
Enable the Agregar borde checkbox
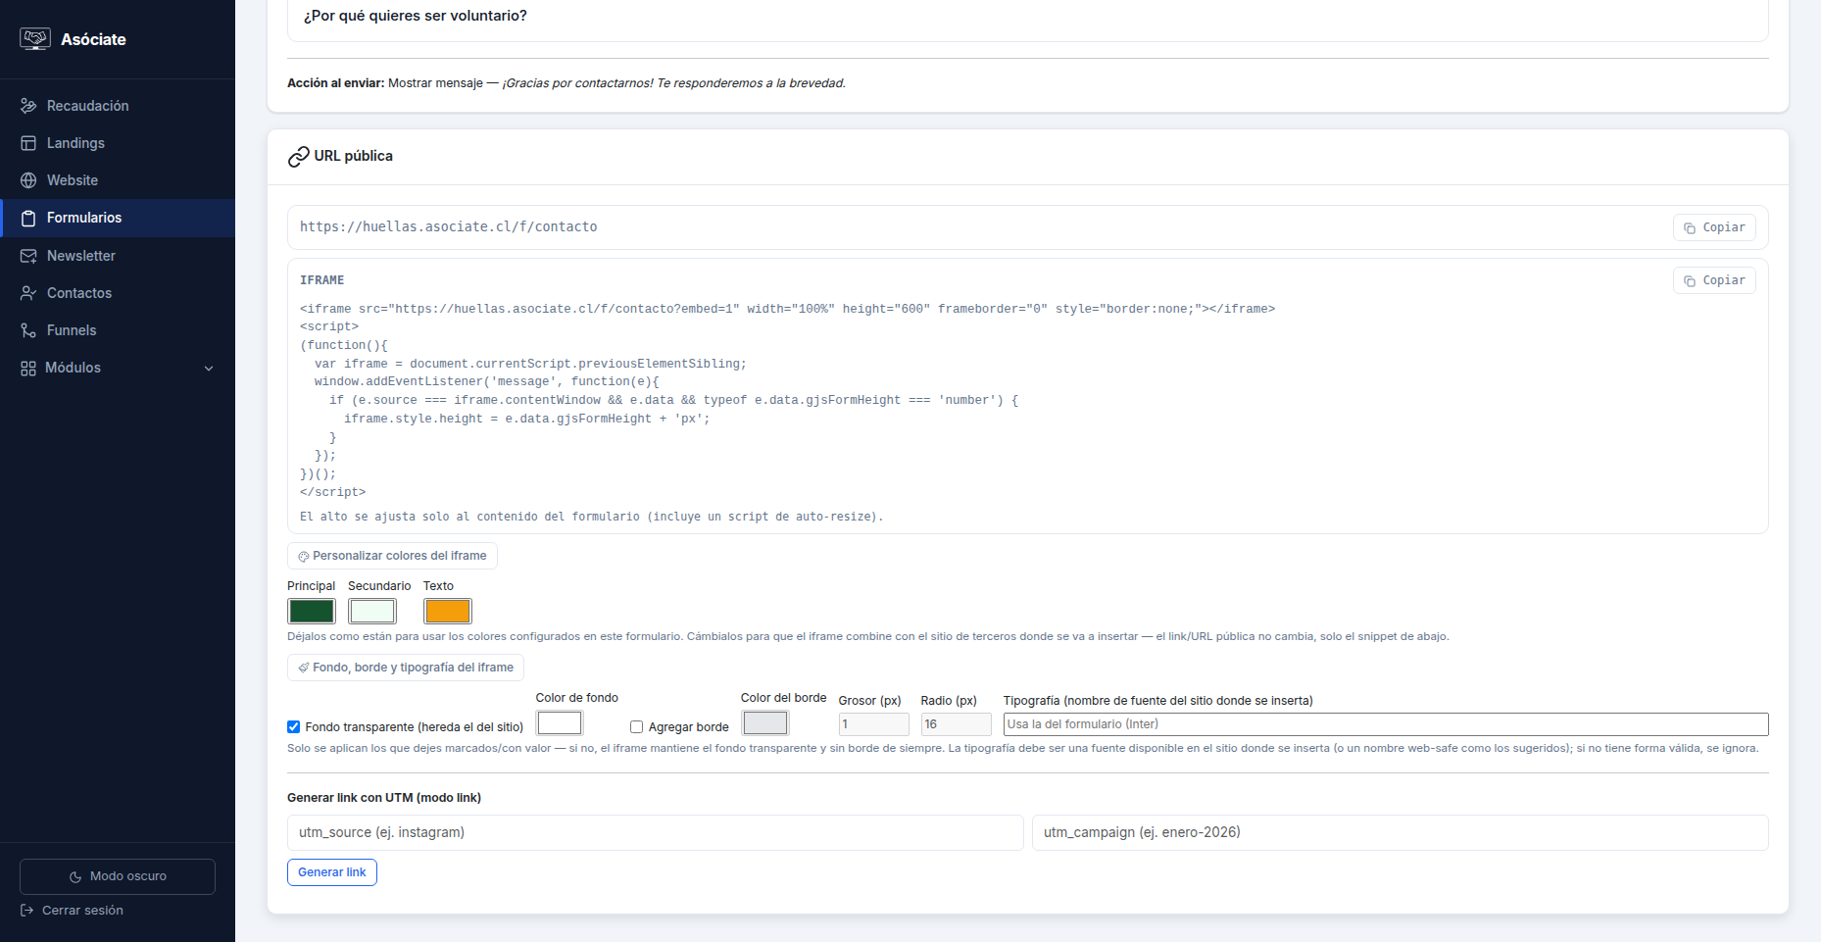[x=636, y=726]
